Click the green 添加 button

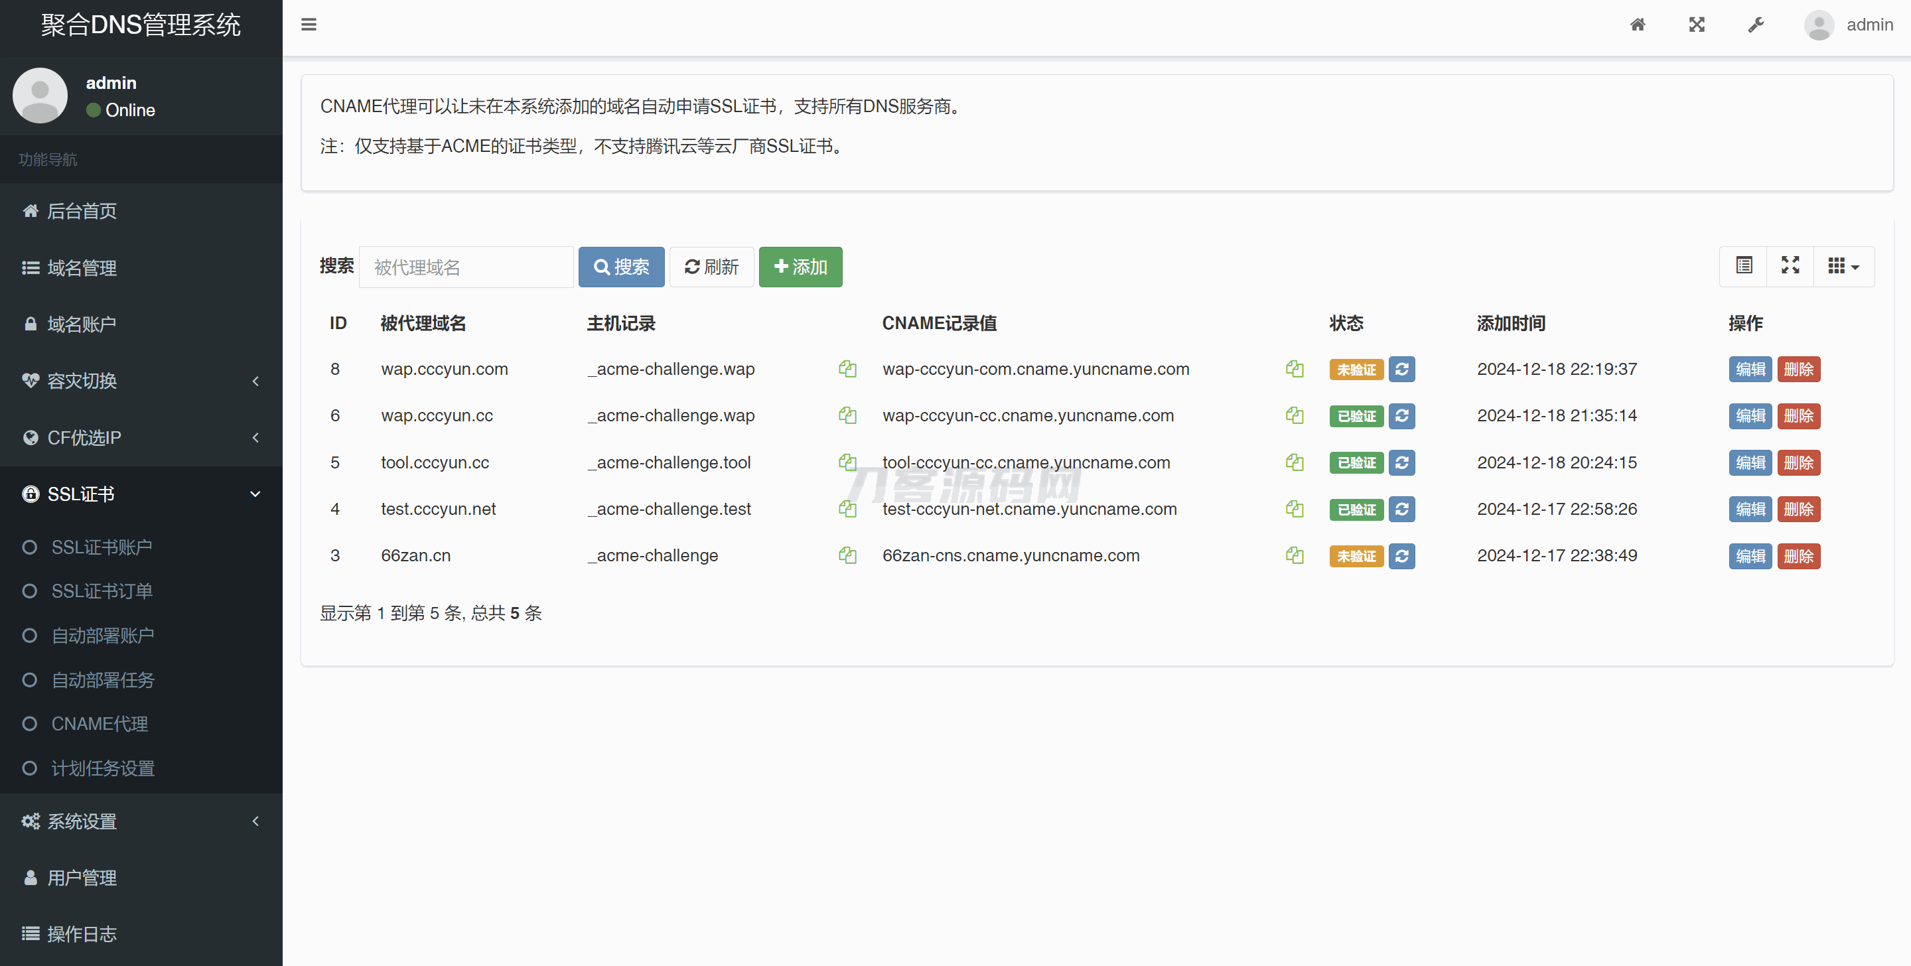tap(800, 266)
